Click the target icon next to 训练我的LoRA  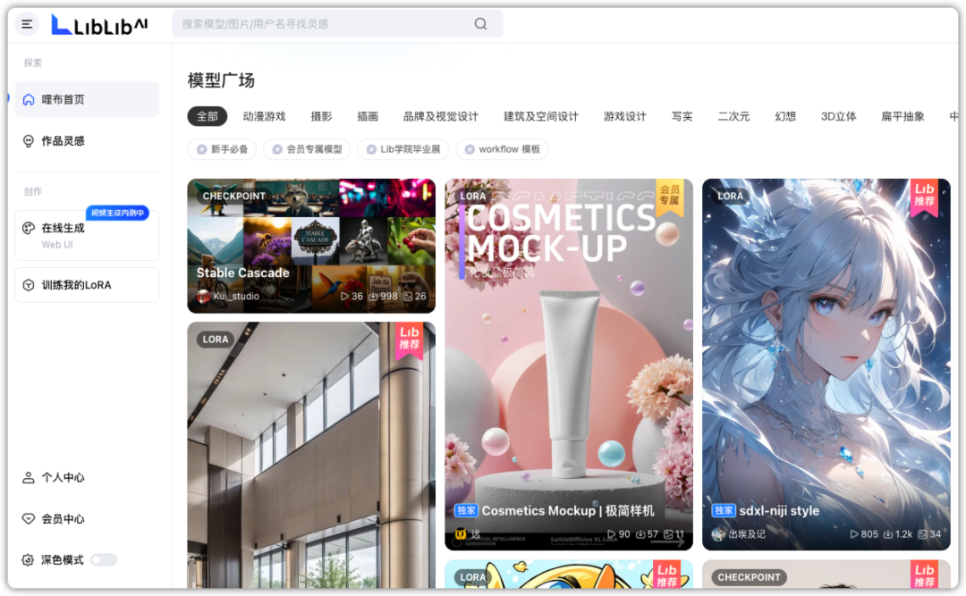pos(28,284)
